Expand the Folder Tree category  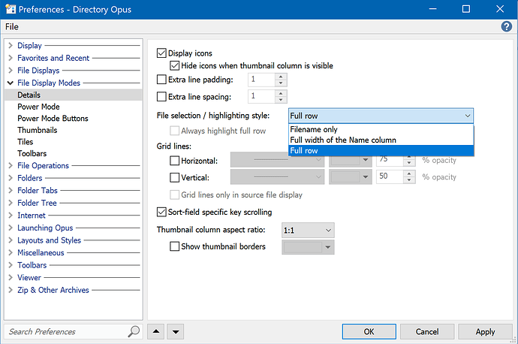(x=11, y=203)
